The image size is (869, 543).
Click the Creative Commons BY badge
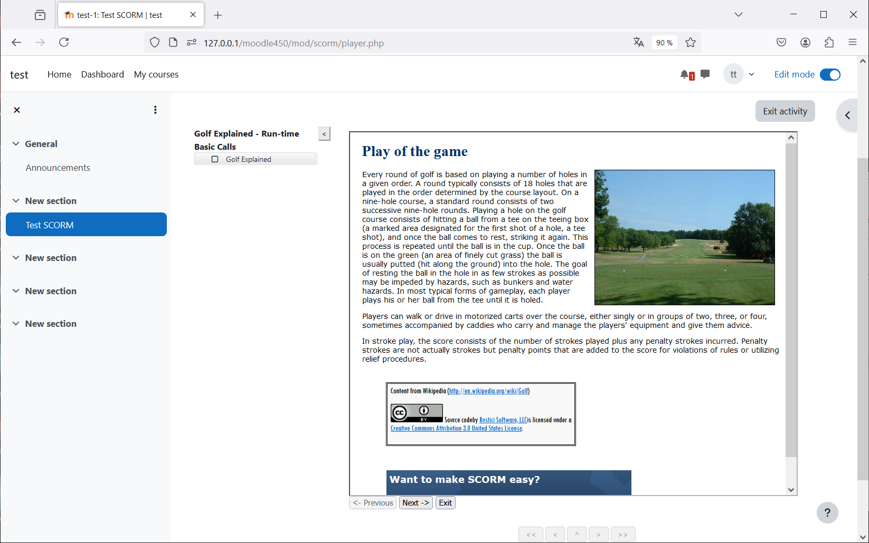(417, 413)
